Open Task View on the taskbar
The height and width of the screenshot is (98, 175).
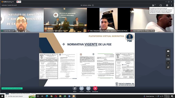coord(42,96)
